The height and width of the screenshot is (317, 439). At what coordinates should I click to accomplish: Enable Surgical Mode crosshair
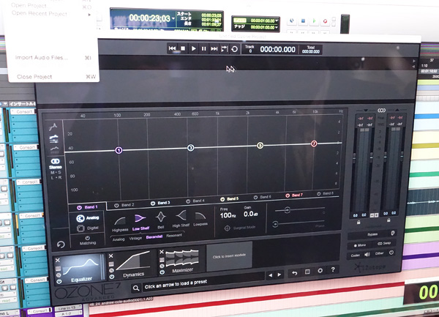tap(228, 228)
